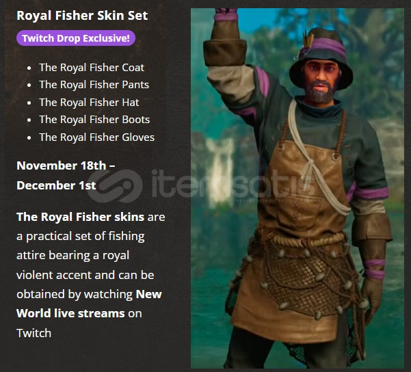The height and width of the screenshot is (372, 411).
Task: Click the waterfall in the image background
Action: coord(220,172)
